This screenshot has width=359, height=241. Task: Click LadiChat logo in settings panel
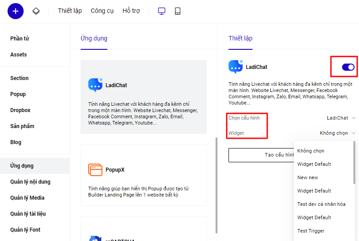click(x=235, y=67)
